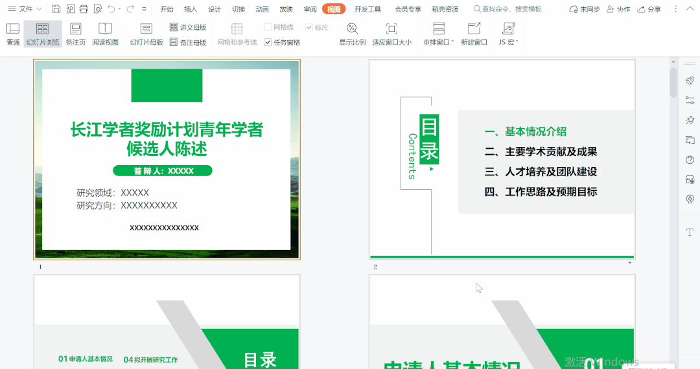The image size is (700, 369).
Task: Open the Slide Master (幻灯片母版)
Action: (146, 34)
